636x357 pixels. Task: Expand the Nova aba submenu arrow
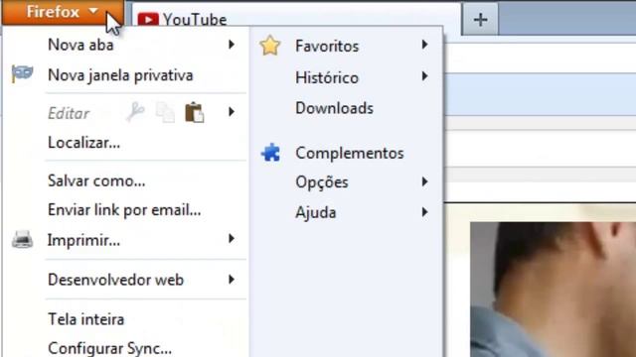tap(232, 44)
